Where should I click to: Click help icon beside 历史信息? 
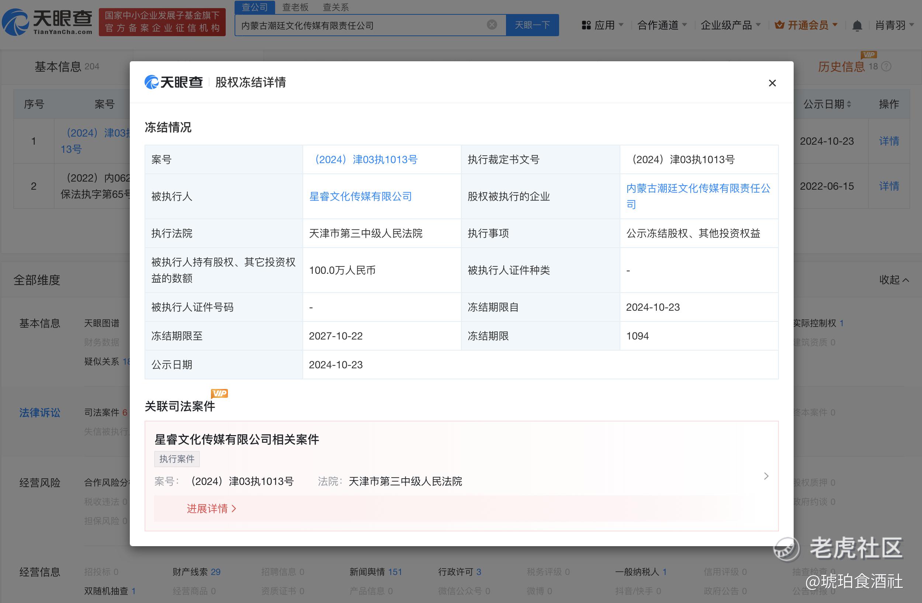(886, 67)
